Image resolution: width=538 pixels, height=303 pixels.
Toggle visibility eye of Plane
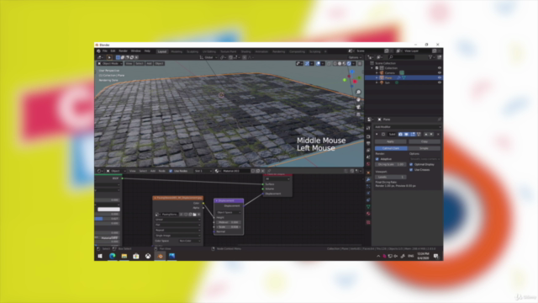[x=439, y=77]
